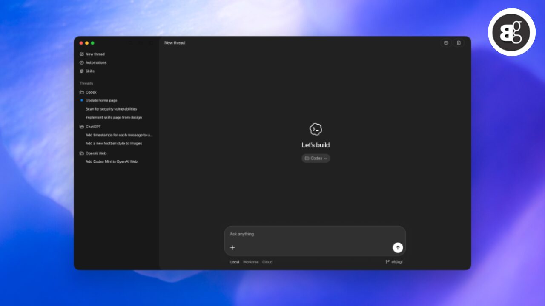This screenshot has height=306, width=545.
Task: Switch run mode to Local
Action: 235,262
